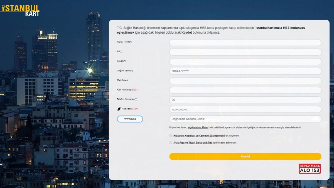Focus the TCKN | YKN input field

pos(245,43)
